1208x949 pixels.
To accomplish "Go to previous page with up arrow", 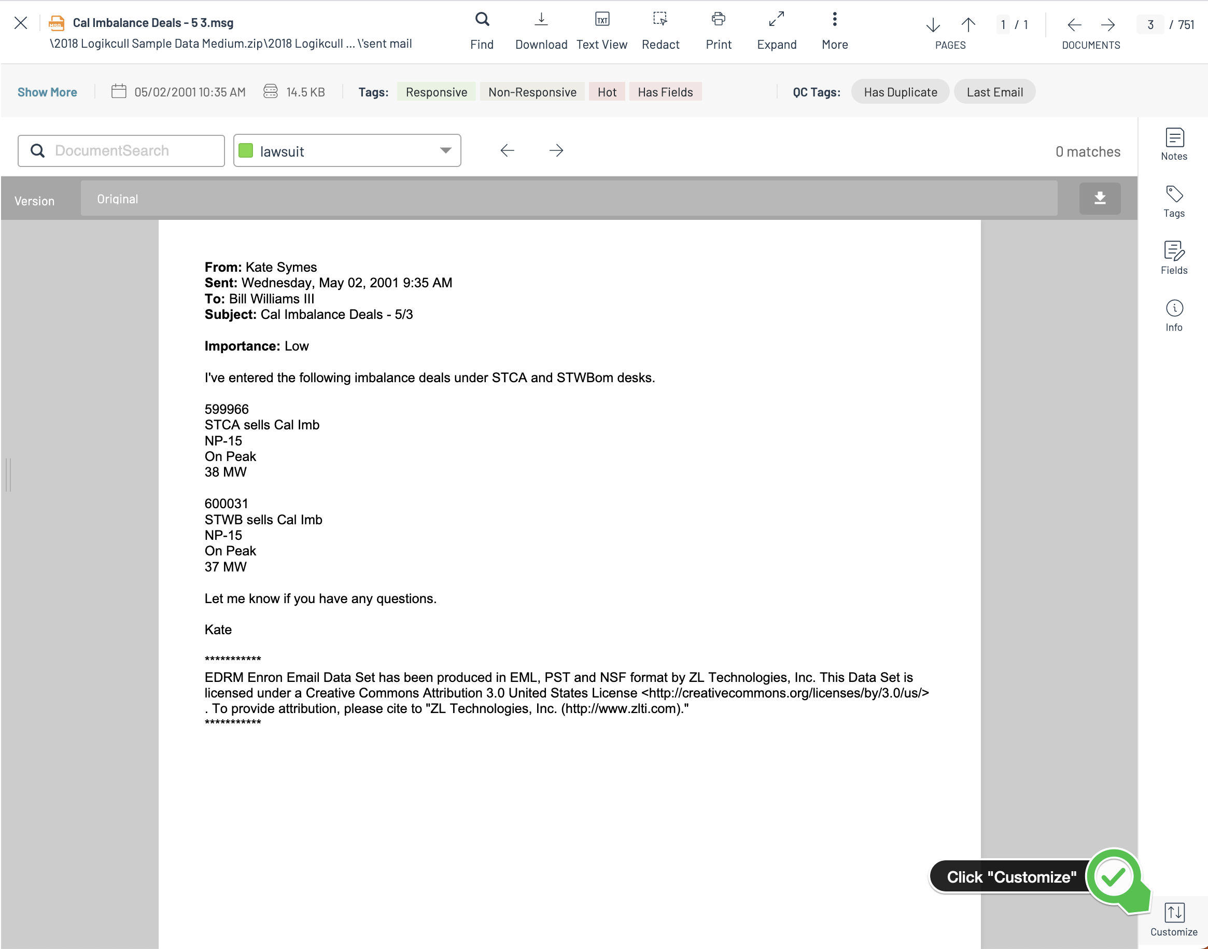I will point(968,25).
